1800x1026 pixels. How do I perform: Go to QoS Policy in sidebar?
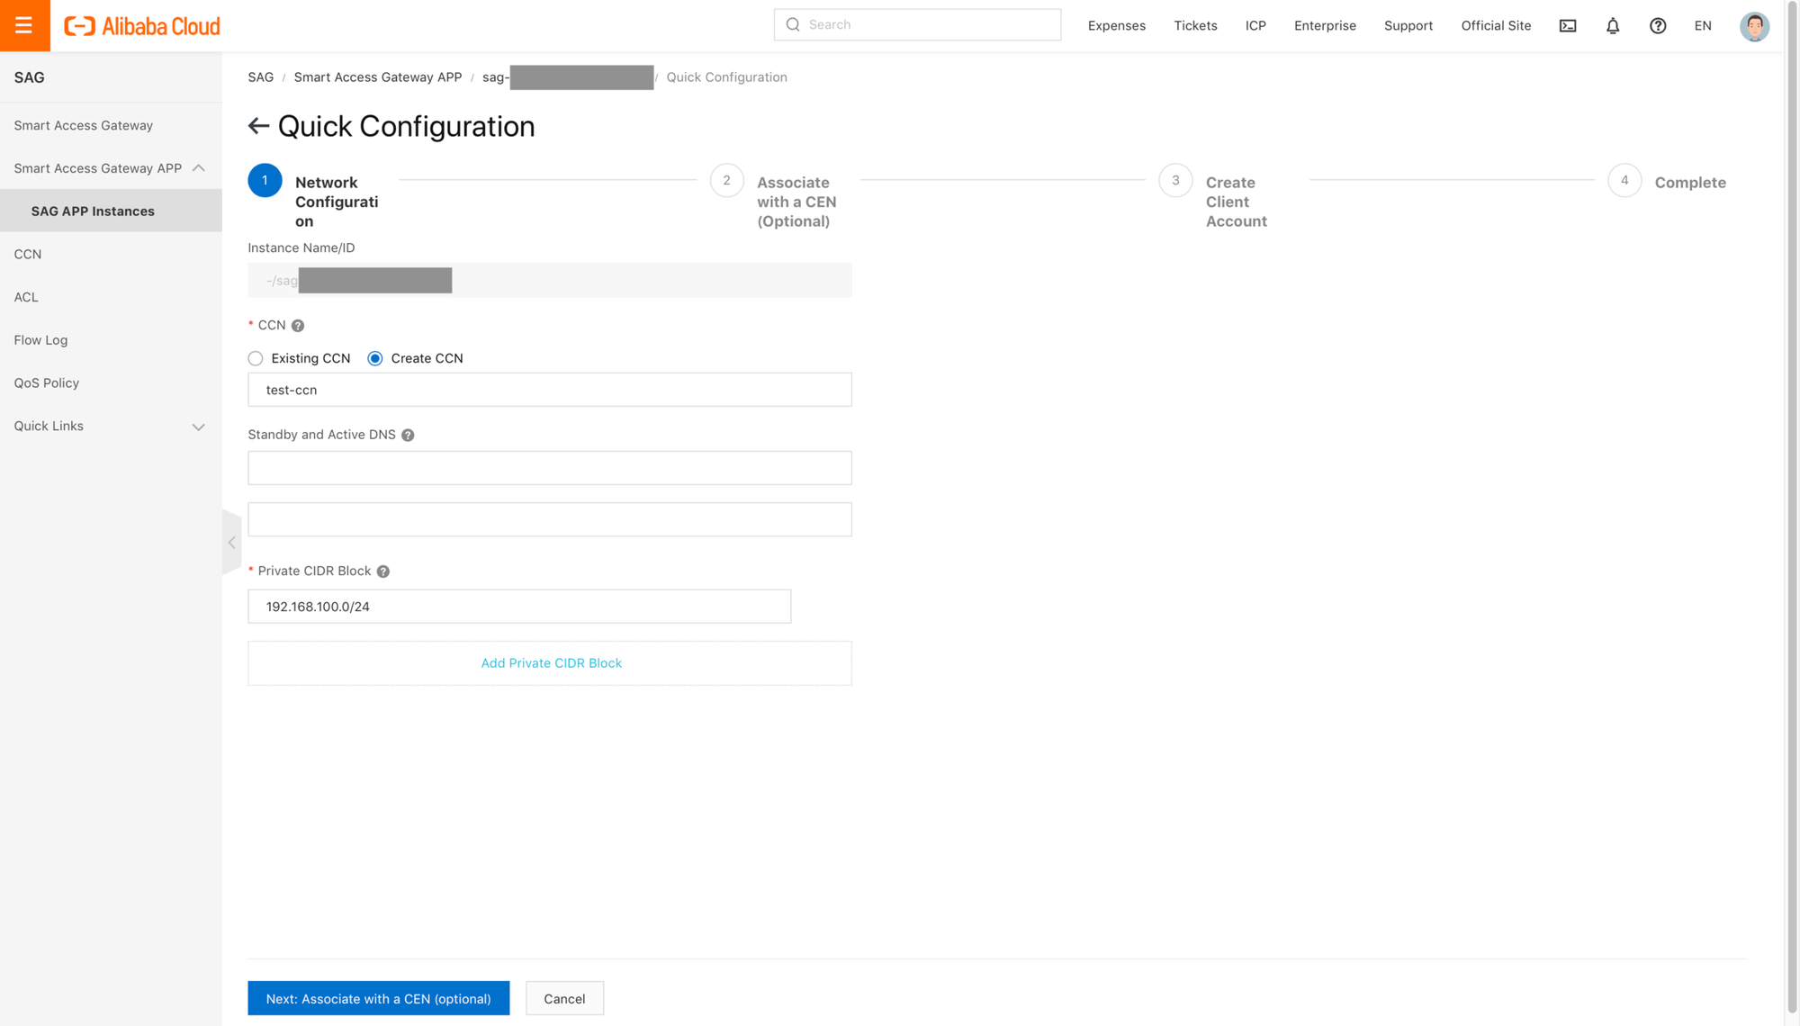click(x=47, y=382)
